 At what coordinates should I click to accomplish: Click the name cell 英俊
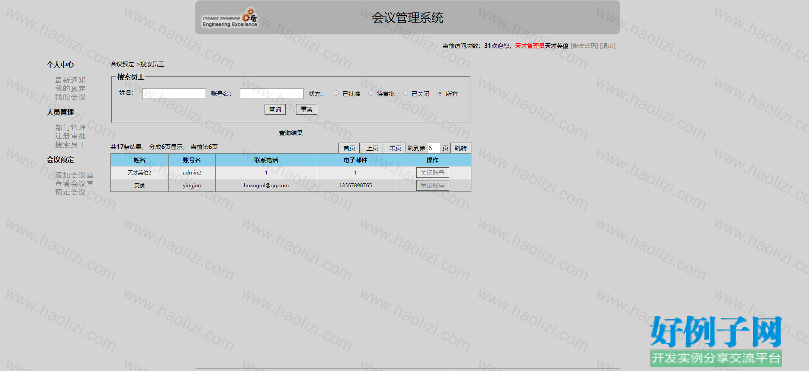tap(139, 185)
